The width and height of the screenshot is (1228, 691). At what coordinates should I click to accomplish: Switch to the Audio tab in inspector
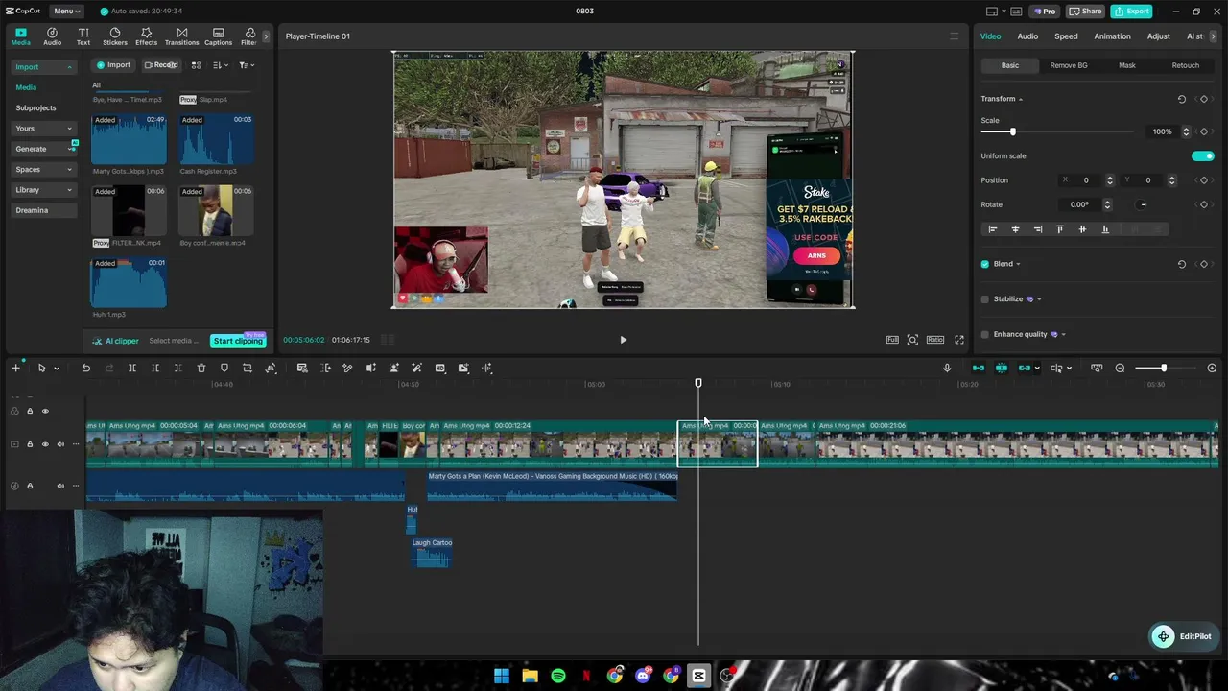(1027, 36)
